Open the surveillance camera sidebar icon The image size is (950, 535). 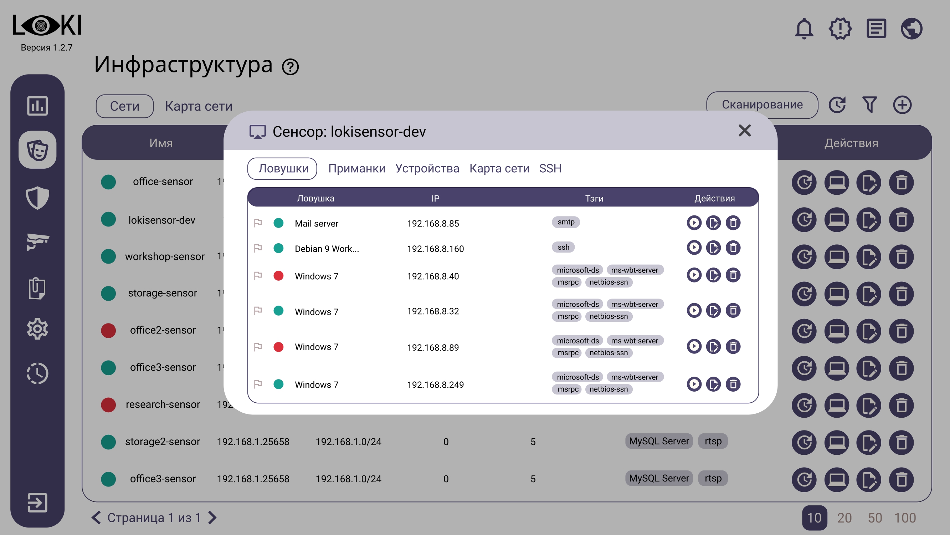point(37,242)
